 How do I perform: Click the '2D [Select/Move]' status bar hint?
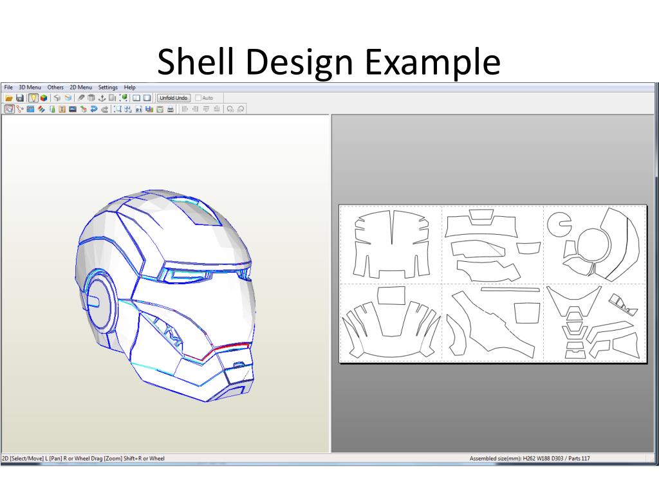point(83,458)
